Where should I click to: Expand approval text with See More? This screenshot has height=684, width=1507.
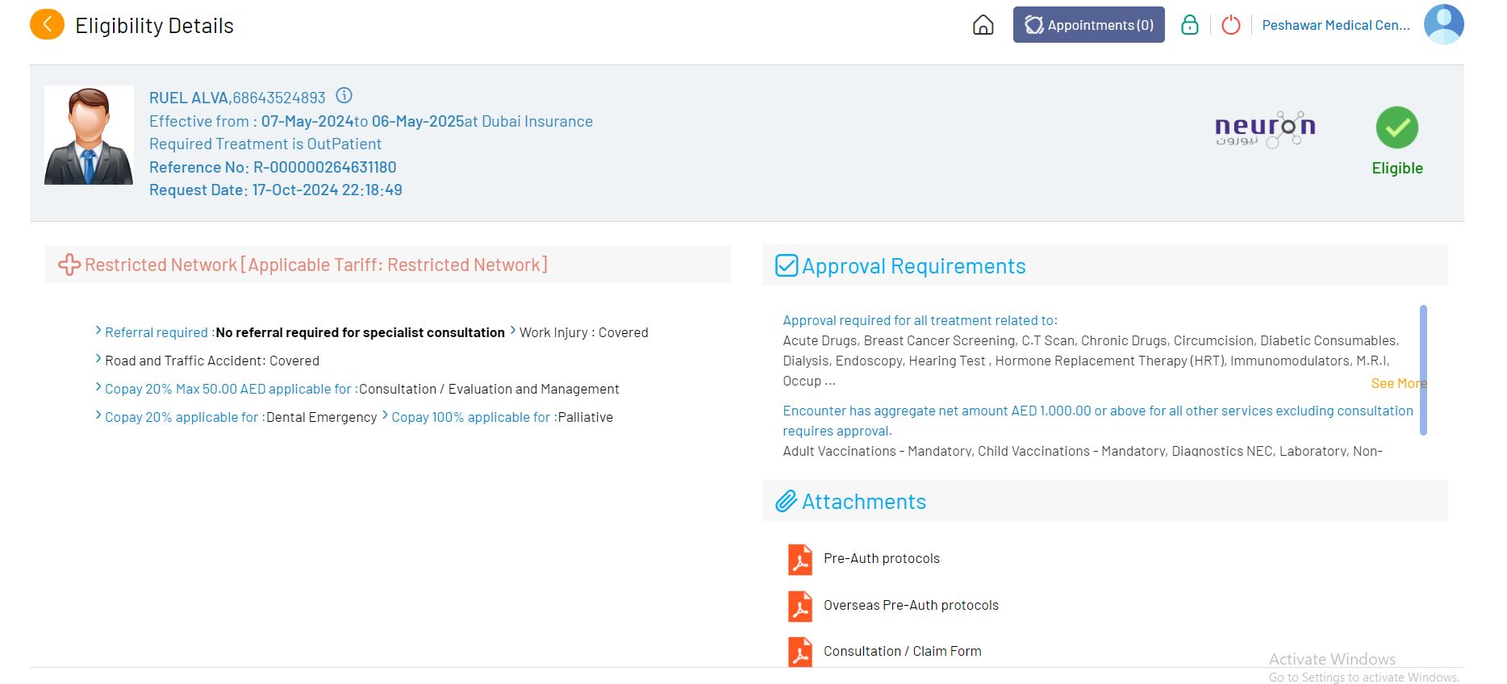pyautogui.click(x=1397, y=383)
